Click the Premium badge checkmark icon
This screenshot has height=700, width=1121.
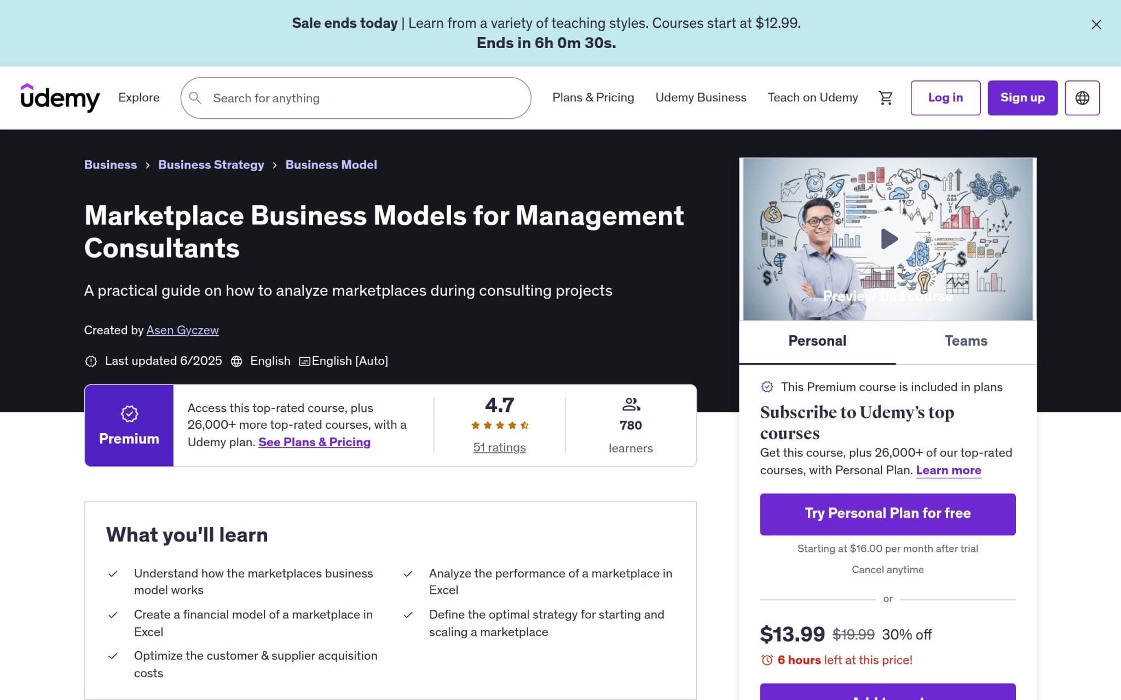(129, 414)
